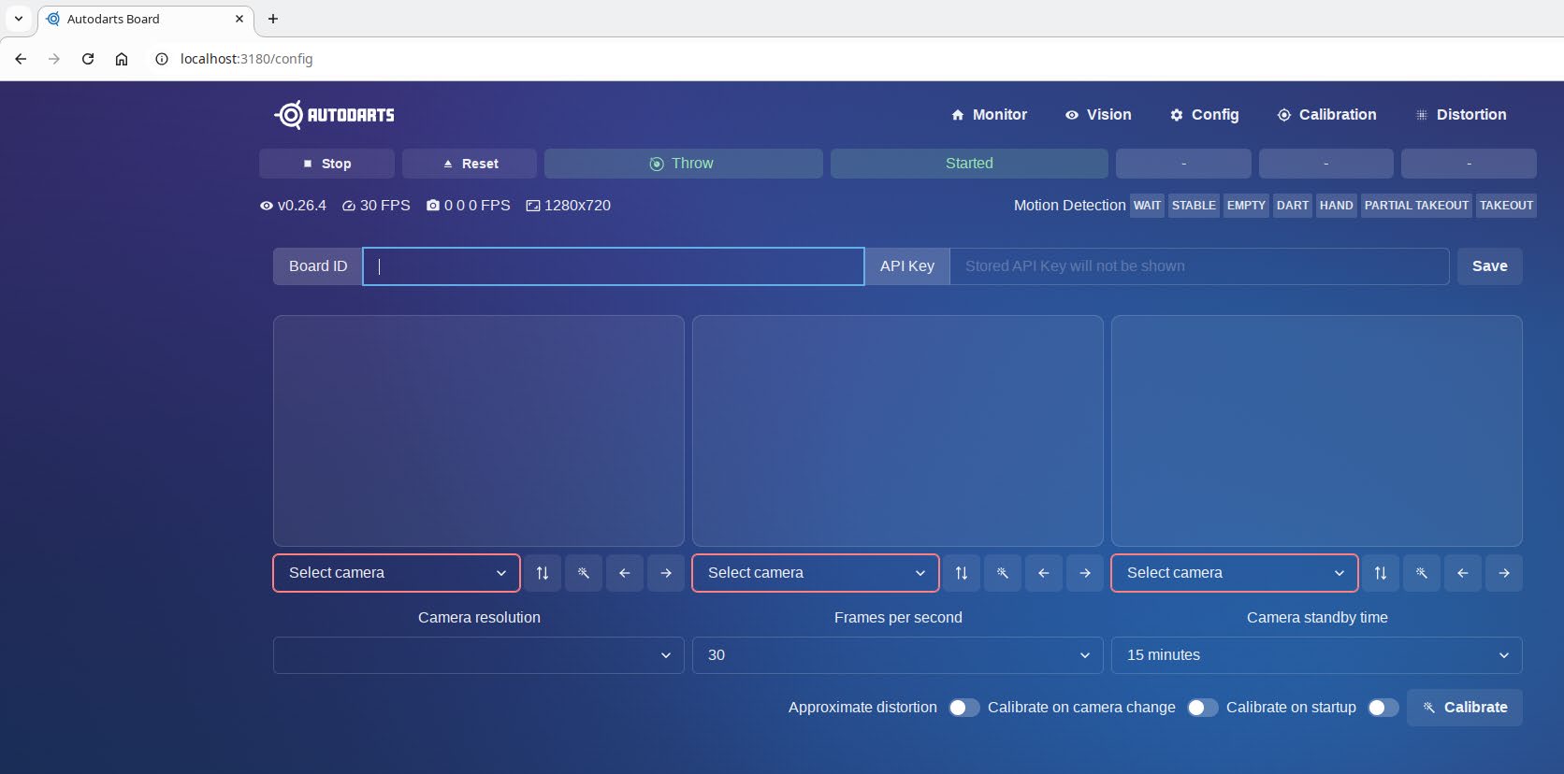1564x774 pixels.
Task: Expand the Camera resolution dropdown
Action: (479, 655)
